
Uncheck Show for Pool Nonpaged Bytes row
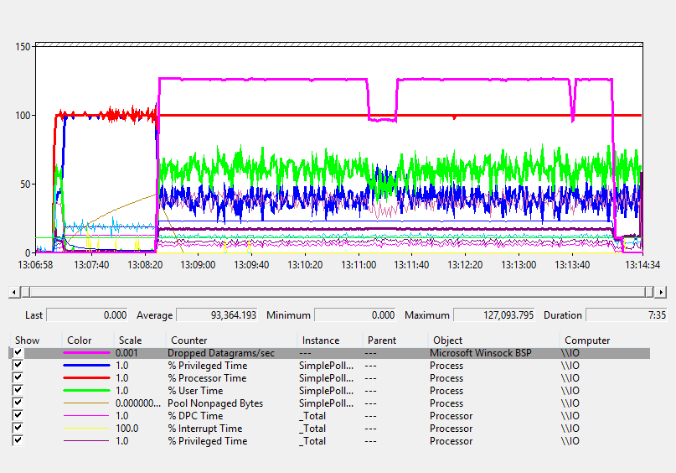(x=18, y=403)
